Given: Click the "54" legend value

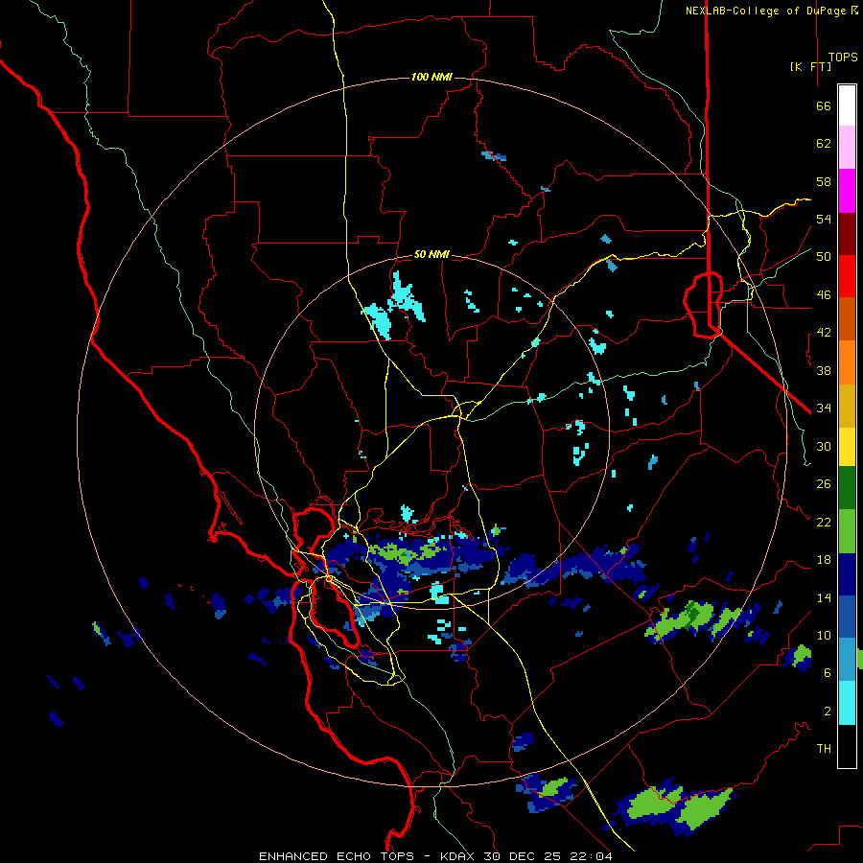Looking at the screenshot, I should (824, 219).
